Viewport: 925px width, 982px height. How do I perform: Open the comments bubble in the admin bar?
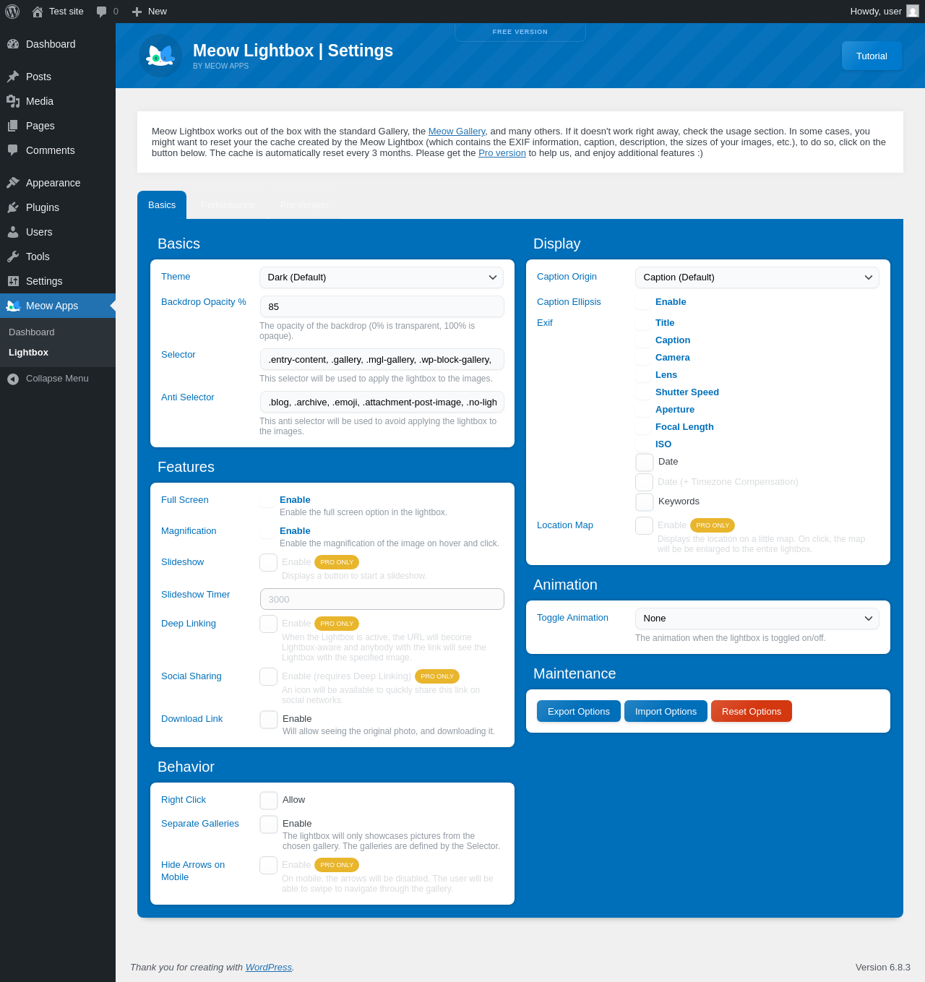tap(101, 12)
